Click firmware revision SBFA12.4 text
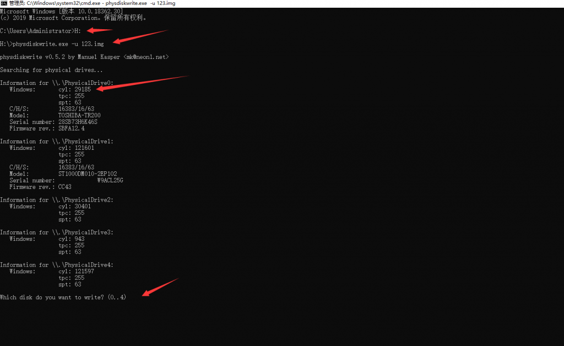The height and width of the screenshot is (346, 564). 72,128
